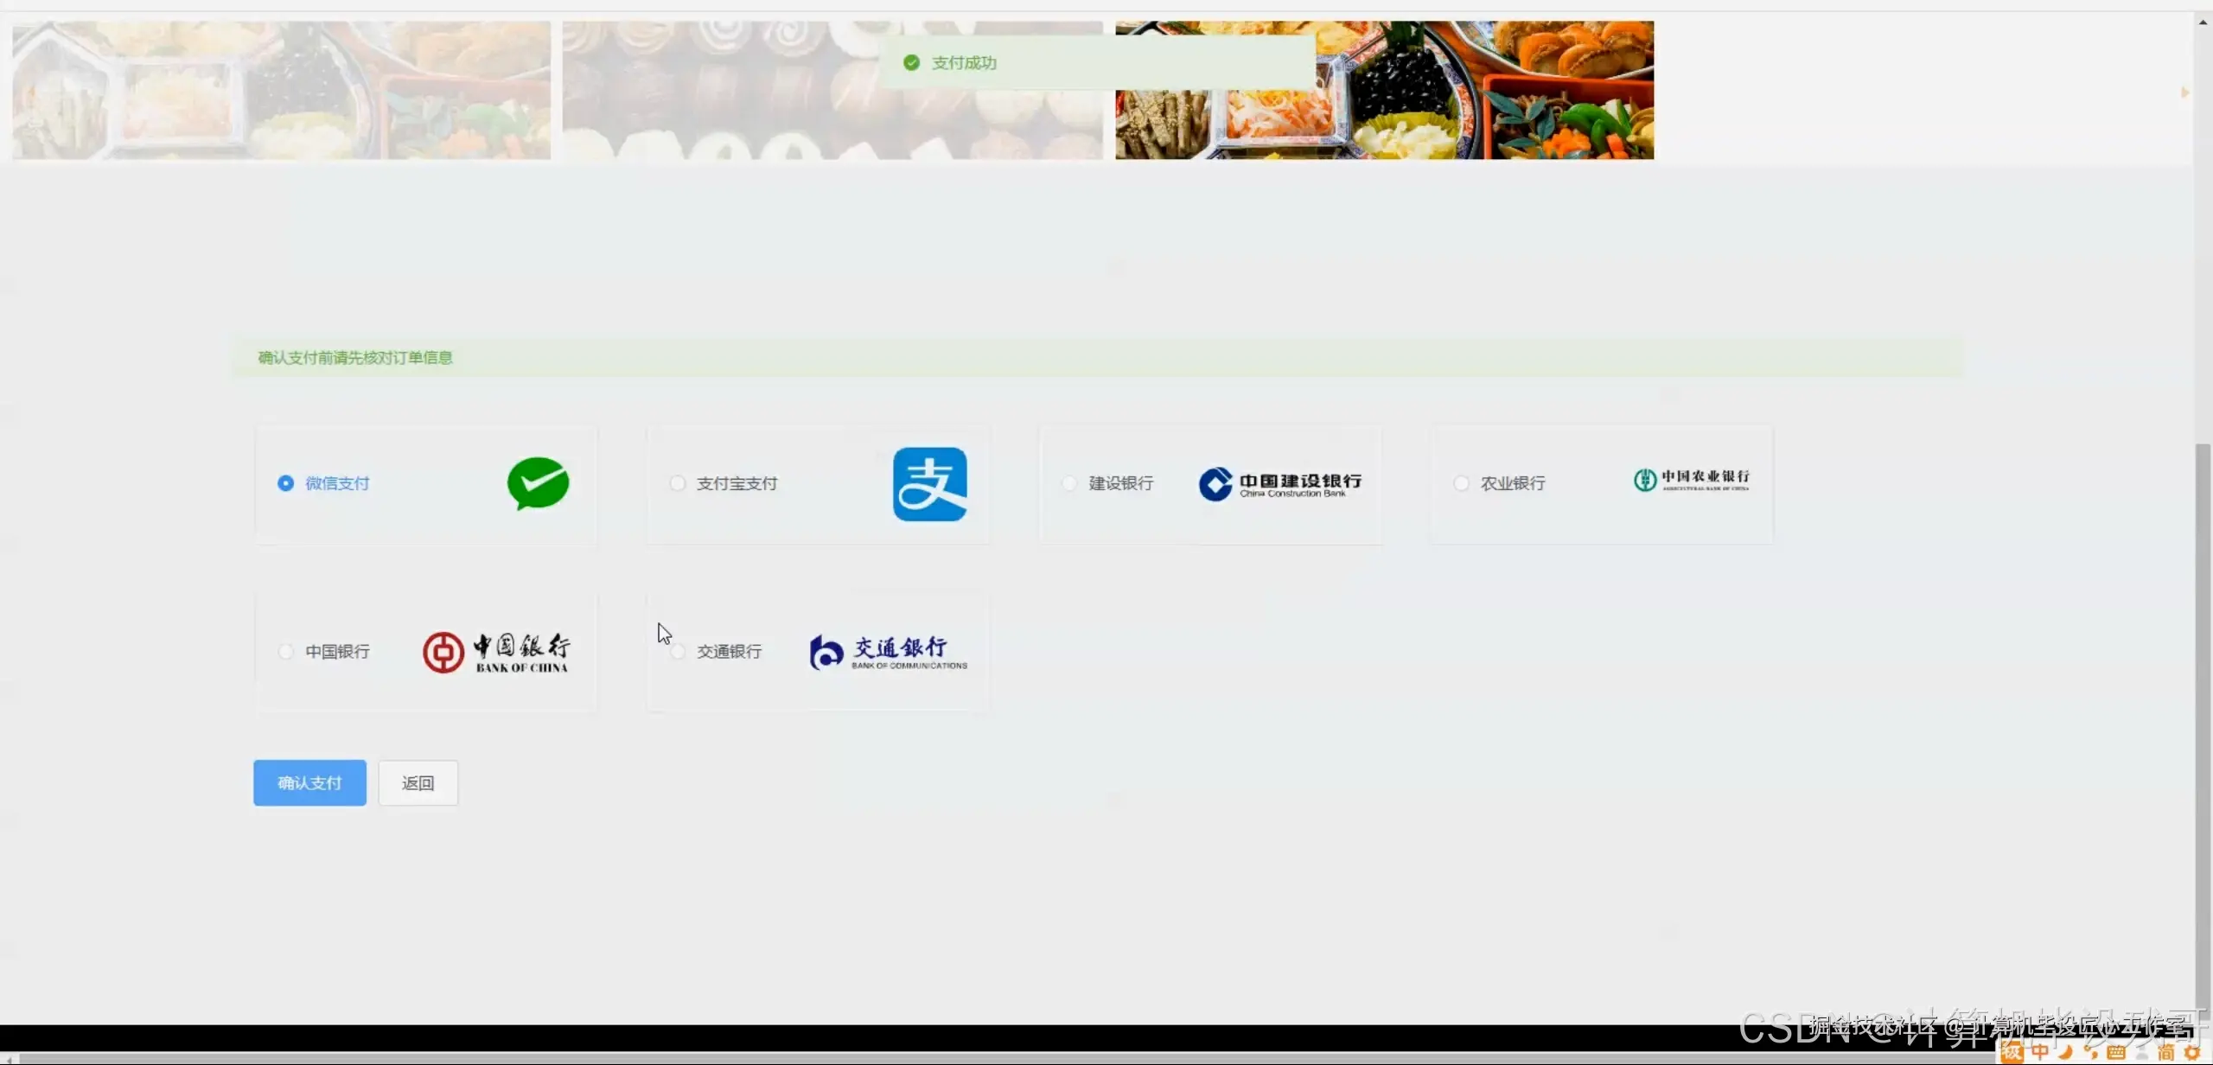The image size is (2213, 1065).
Task: Select the 中国银行 radio button
Action: pyautogui.click(x=285, y=651)
